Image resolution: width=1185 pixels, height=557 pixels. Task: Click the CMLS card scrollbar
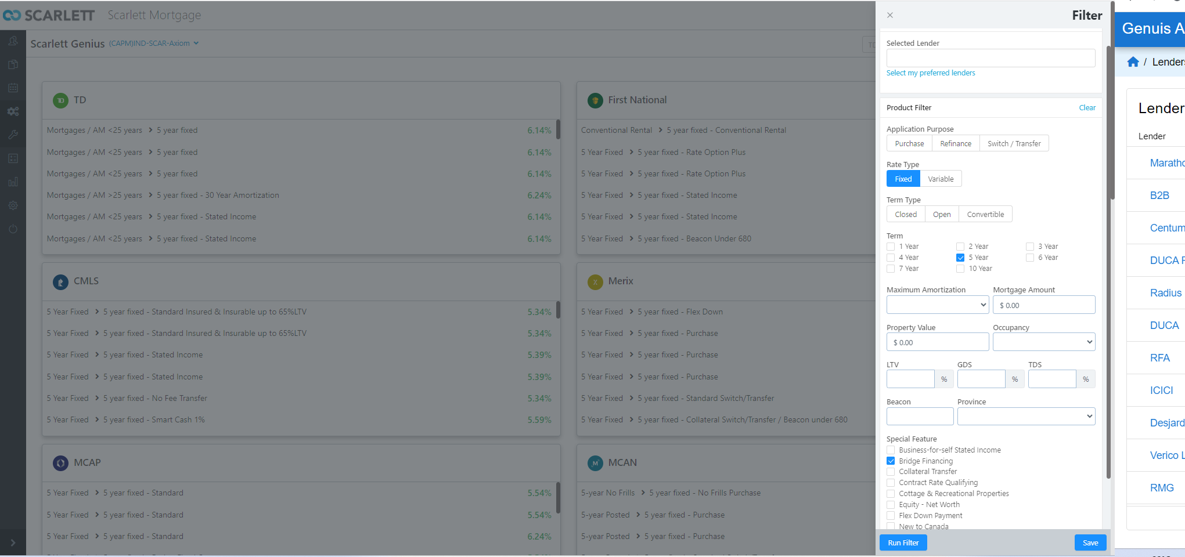[558, 310]
